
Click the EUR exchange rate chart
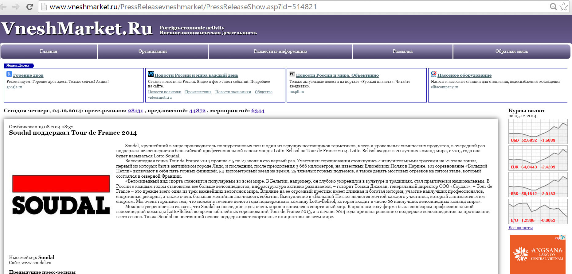pos(538,158)
